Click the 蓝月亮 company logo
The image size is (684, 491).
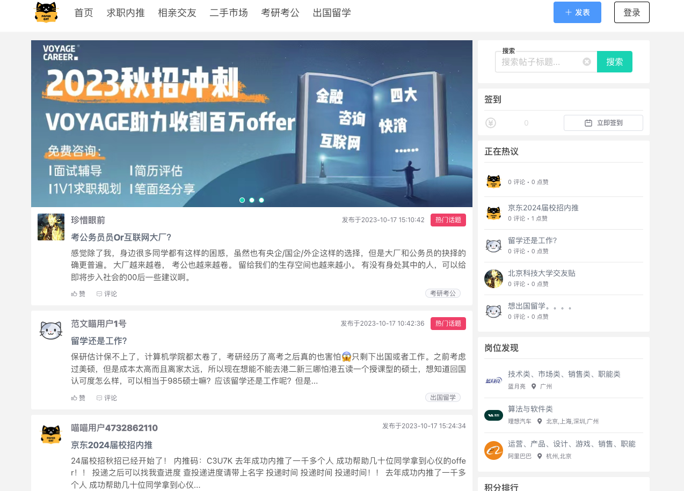coord(493,380)
